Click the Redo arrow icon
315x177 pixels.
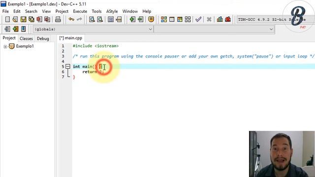click(x=79, y=19)
